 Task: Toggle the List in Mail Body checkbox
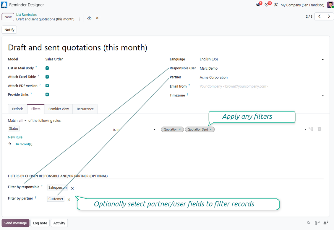coord(47,68)
